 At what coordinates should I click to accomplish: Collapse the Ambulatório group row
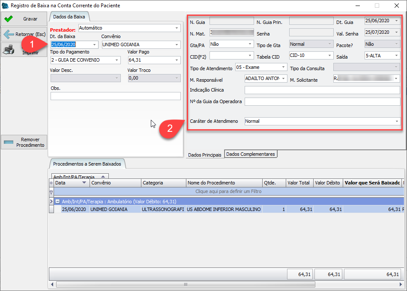[x=57, y=201]
